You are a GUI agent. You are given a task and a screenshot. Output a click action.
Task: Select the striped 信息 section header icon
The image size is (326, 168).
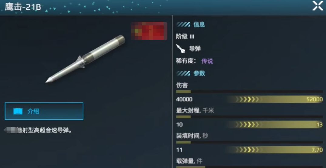183,24
